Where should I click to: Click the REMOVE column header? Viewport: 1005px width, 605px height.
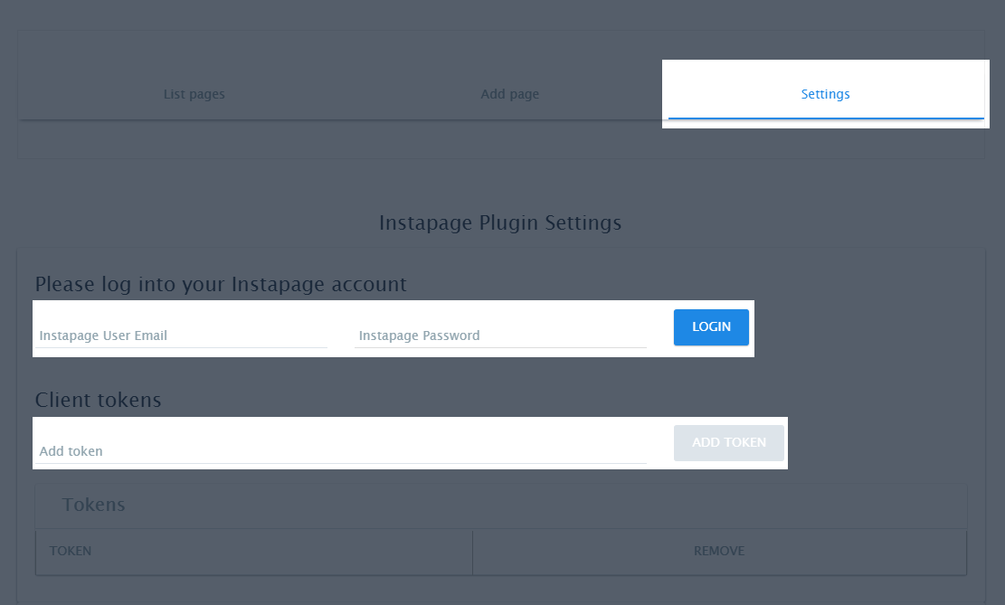[718, 551]
